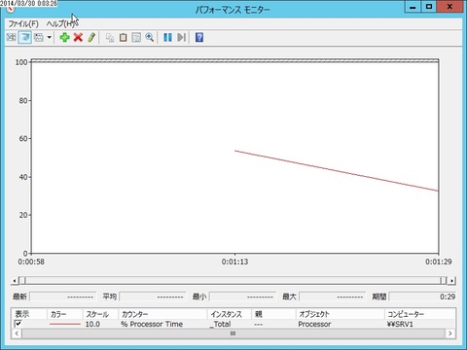Click the Highlight pen icon
The height and width of the screenshot is (350, 467).
(x=91, y=37)
